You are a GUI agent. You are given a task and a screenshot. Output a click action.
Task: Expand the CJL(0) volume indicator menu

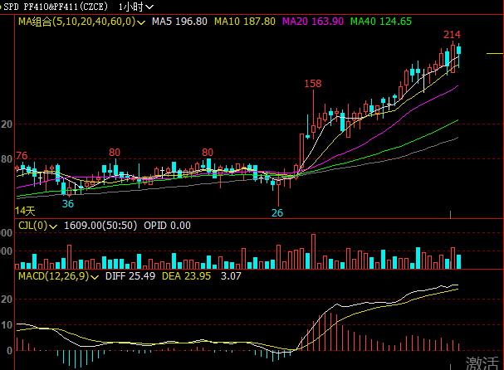53,226
